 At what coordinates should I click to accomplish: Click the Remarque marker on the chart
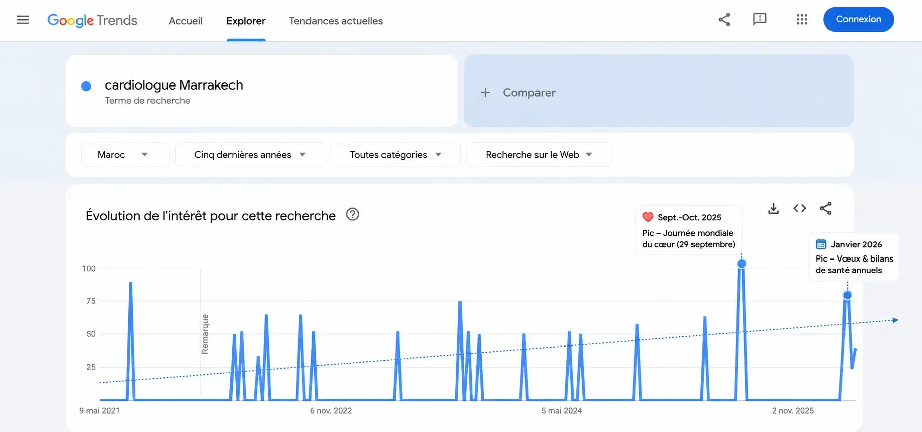click(205, 334)
